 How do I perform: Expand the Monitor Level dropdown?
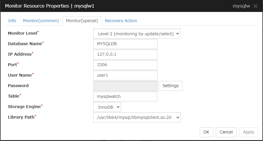coord(137,34)
